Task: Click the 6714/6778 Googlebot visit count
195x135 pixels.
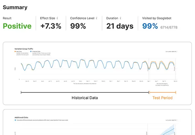Action: click(169, 28)
